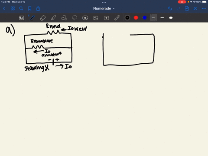Bookmark this page
This screenshot has height=156, width=208.
tap(29, 9)
